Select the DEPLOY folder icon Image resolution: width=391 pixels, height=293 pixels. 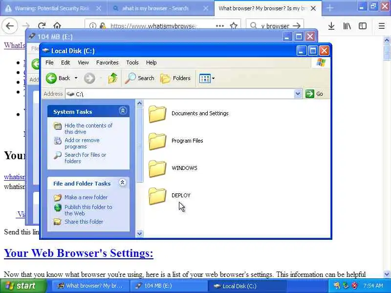click(x=157, y=196)
